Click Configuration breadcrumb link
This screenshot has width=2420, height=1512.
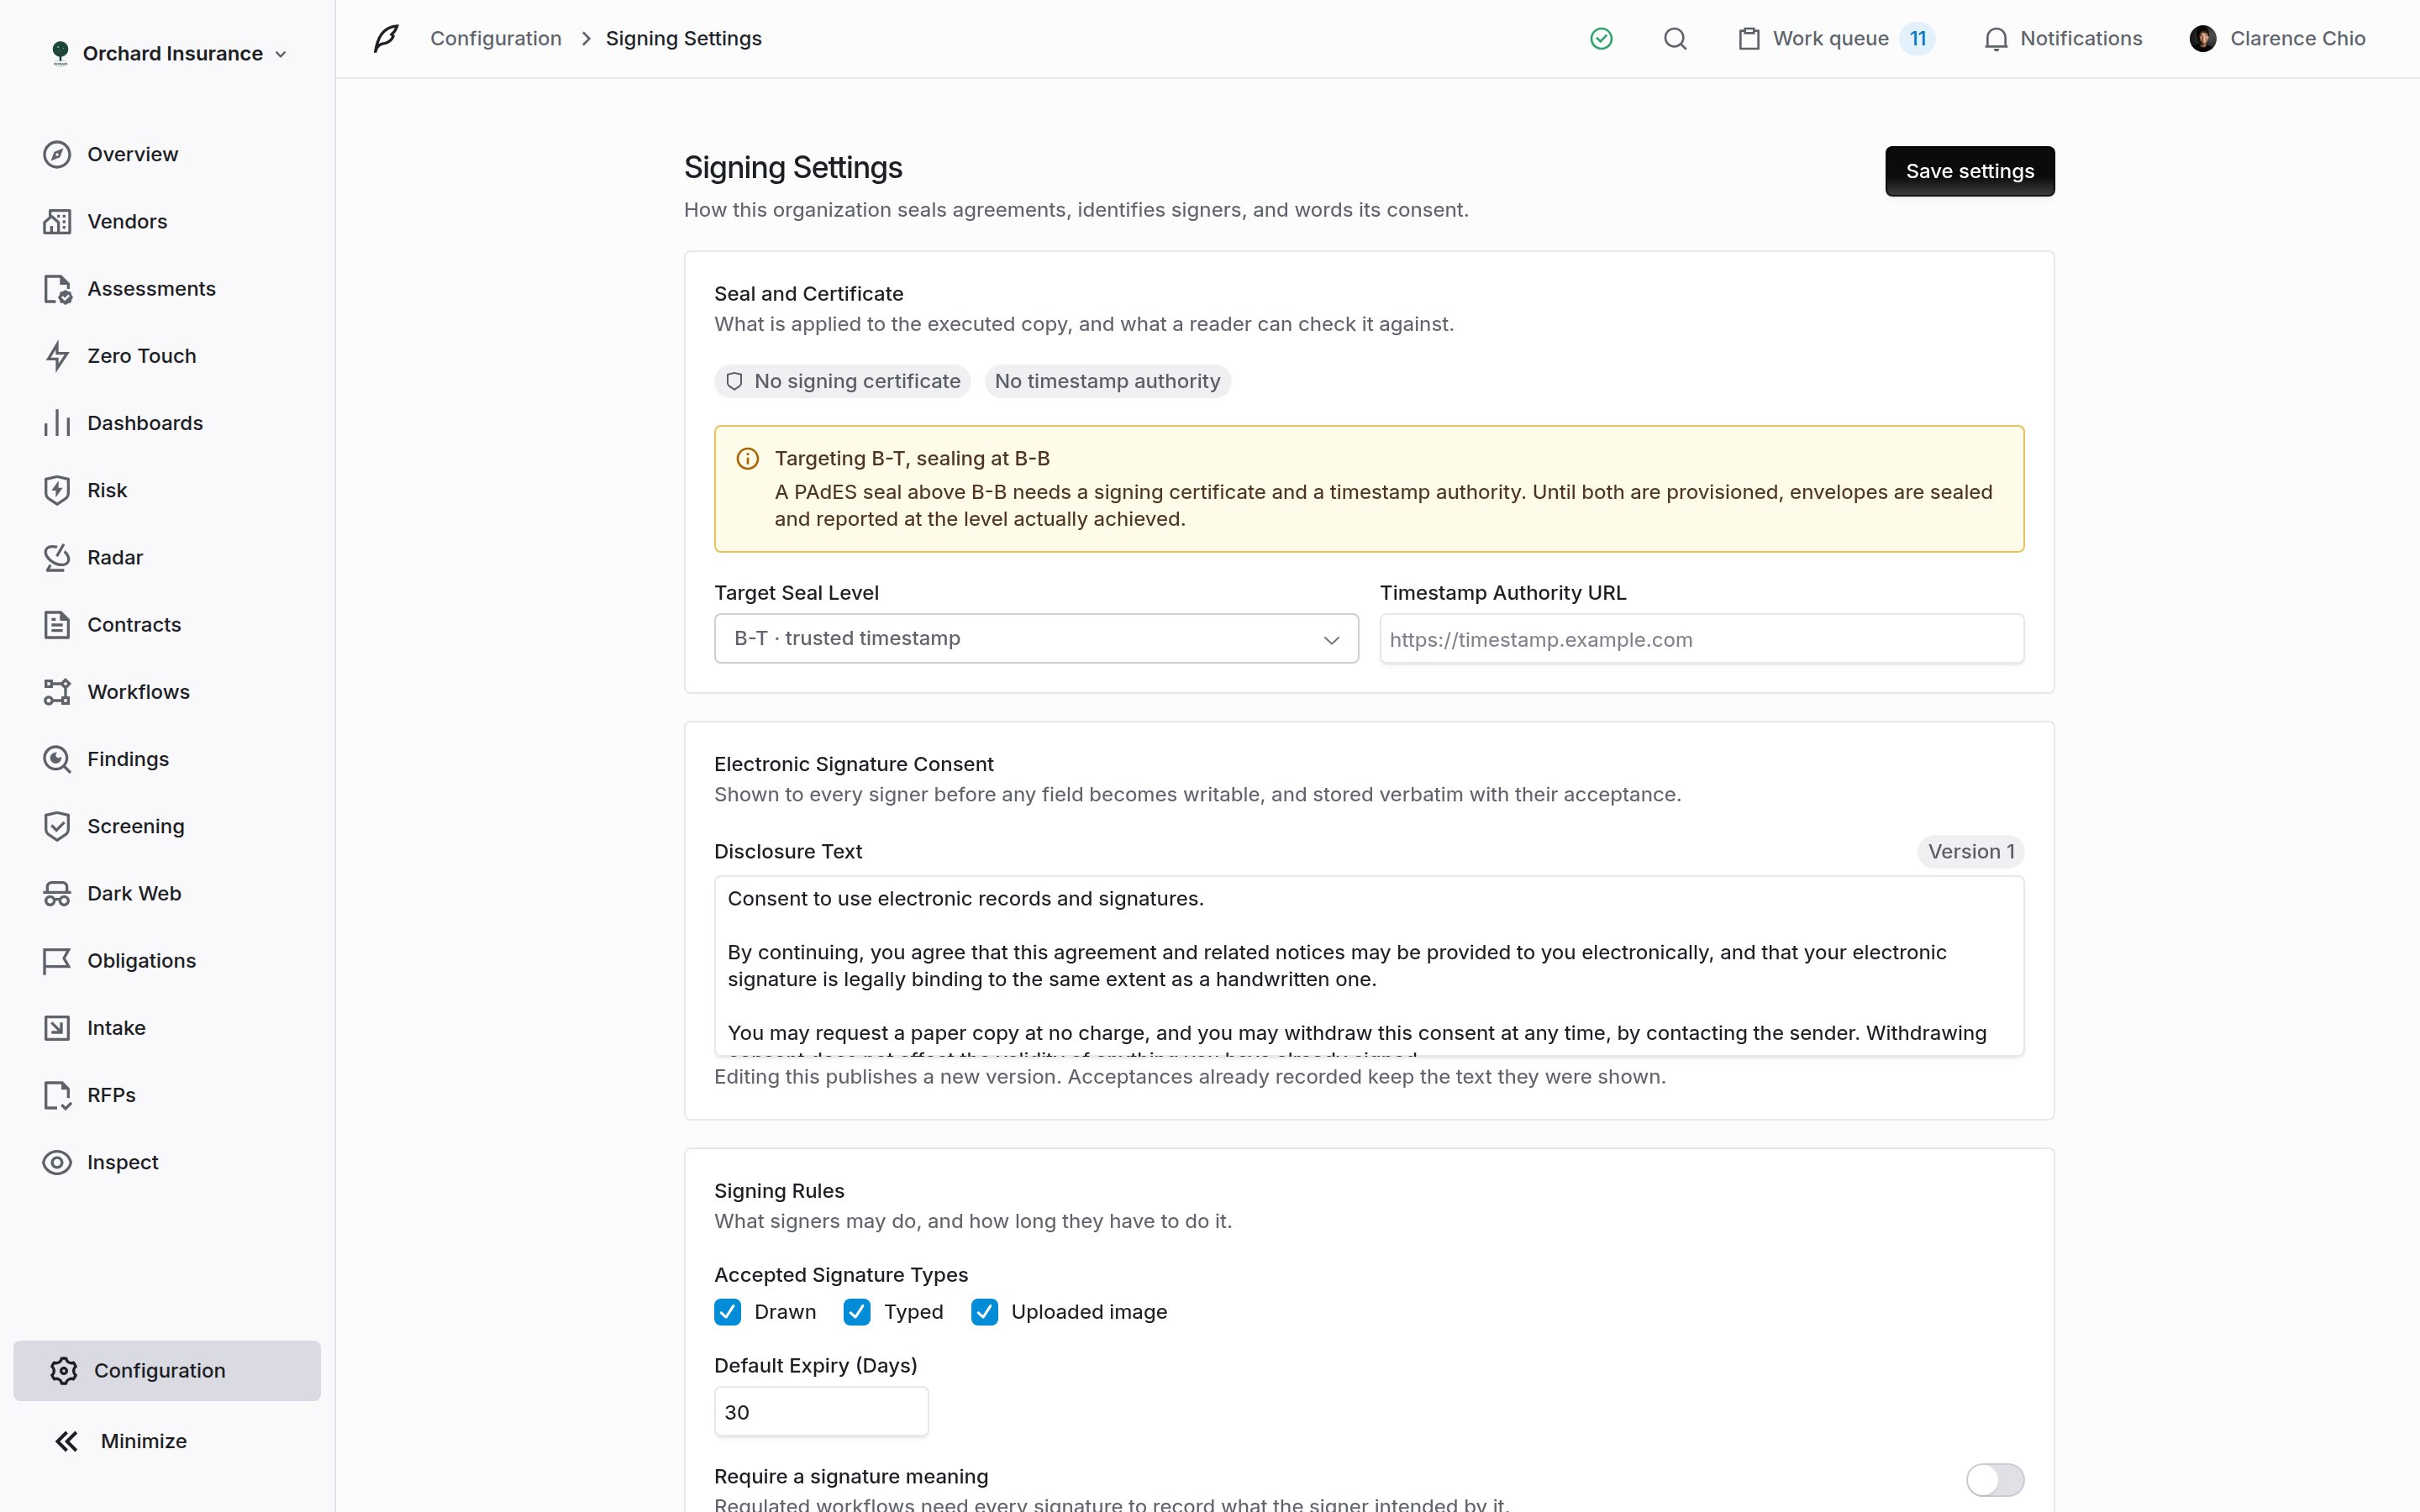[496, 39]
